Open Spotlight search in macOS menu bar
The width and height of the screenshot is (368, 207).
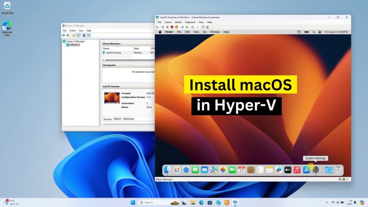point(314,32)
